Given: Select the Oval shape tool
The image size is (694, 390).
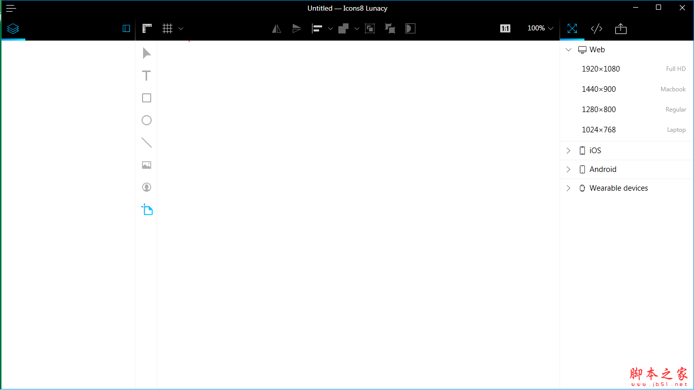Looking at the screenshot, I should (147, 120).
